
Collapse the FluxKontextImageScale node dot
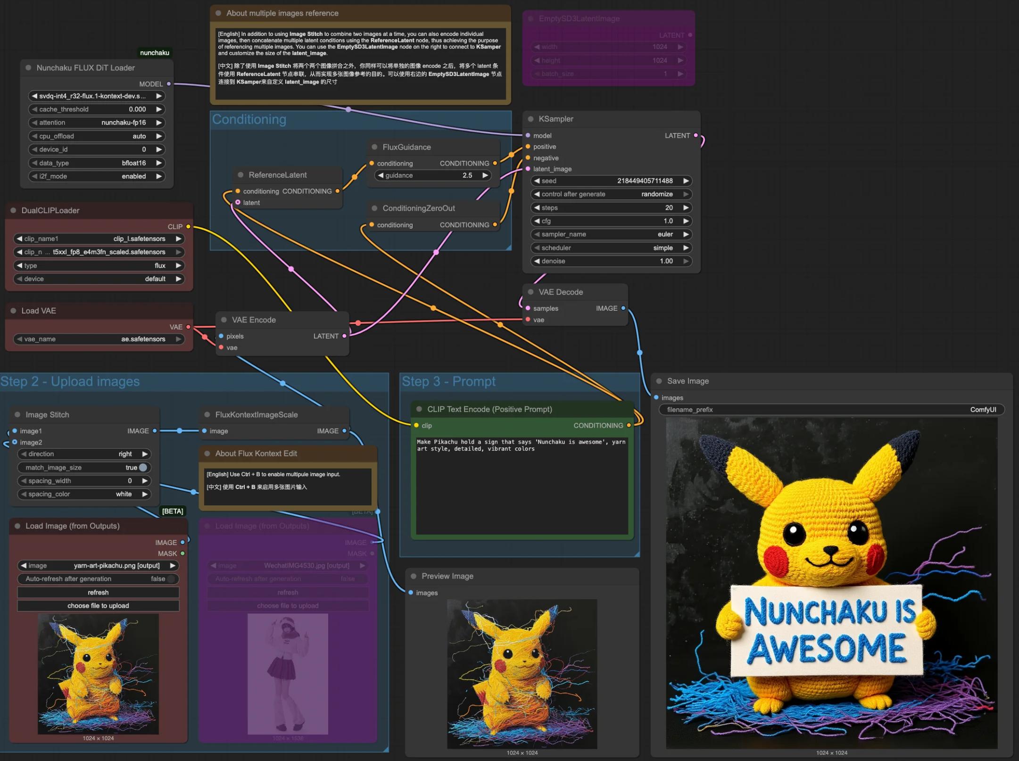(x=207, y=414)
